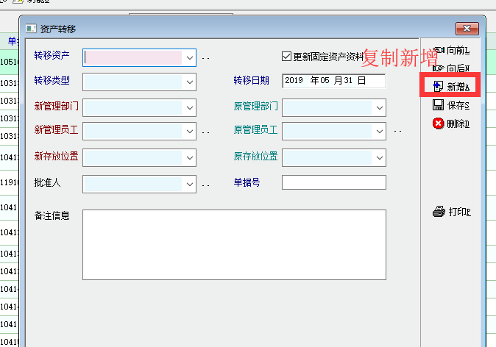The width and height of the screenshot is (496, 347).
Task: Click the 向前 (previous record) icon
Action: (439, 50)
